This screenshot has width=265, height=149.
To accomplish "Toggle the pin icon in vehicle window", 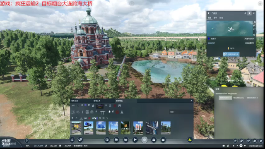I will coord(249,13).
